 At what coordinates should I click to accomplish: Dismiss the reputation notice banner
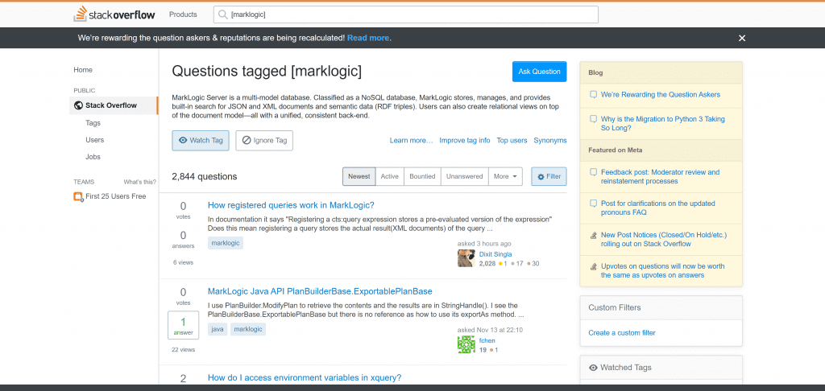(x=742, y=38)
